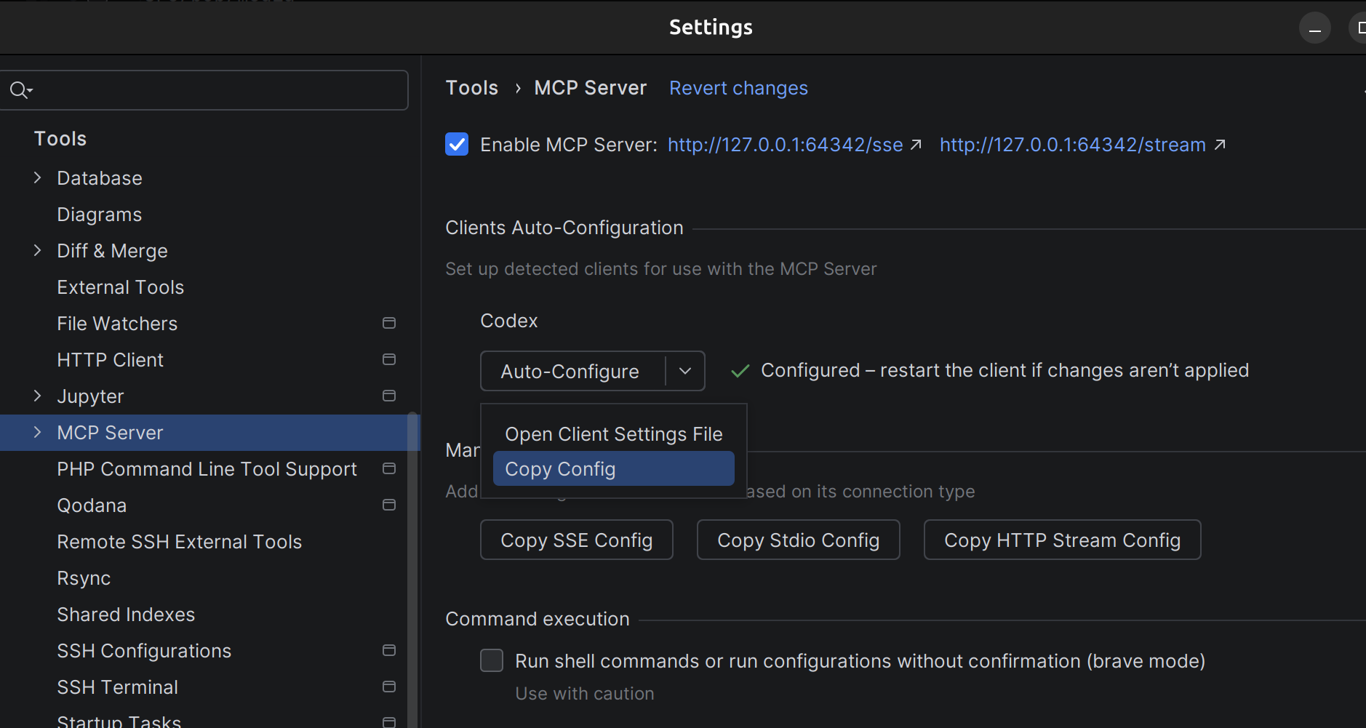The width and height of the screenshot is (1366, 728).
Task: Disable the Enable MCP Server checkbox
Action: [x=457, y=144]
